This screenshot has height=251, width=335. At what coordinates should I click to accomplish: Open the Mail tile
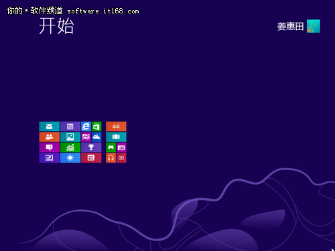tap(50, 127)
